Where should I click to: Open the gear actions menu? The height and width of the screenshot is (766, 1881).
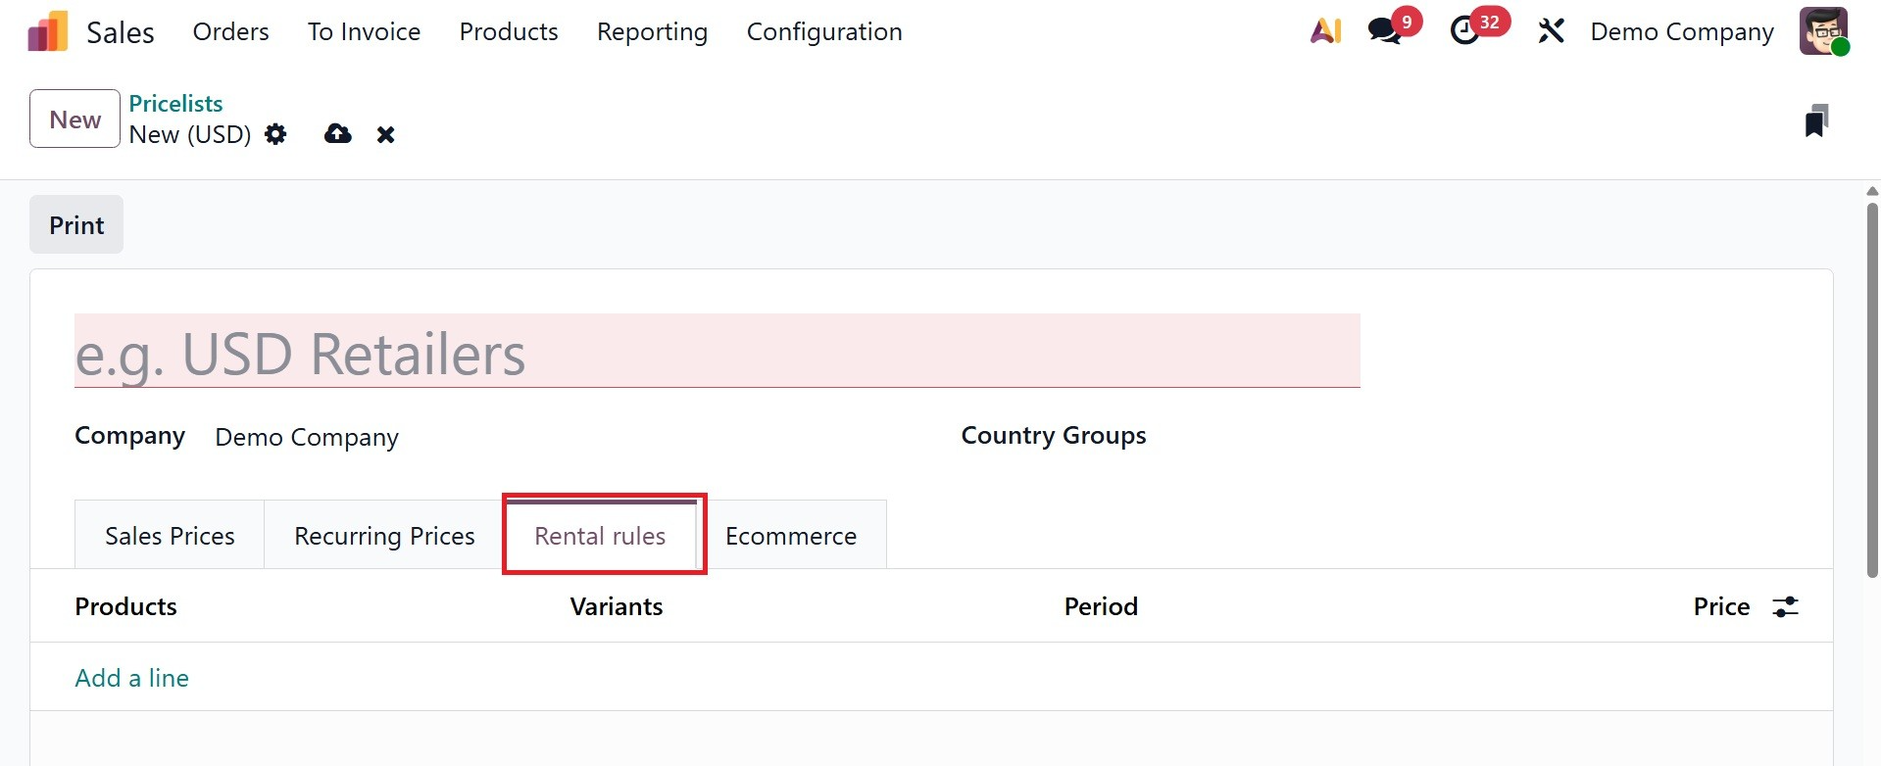276,134
